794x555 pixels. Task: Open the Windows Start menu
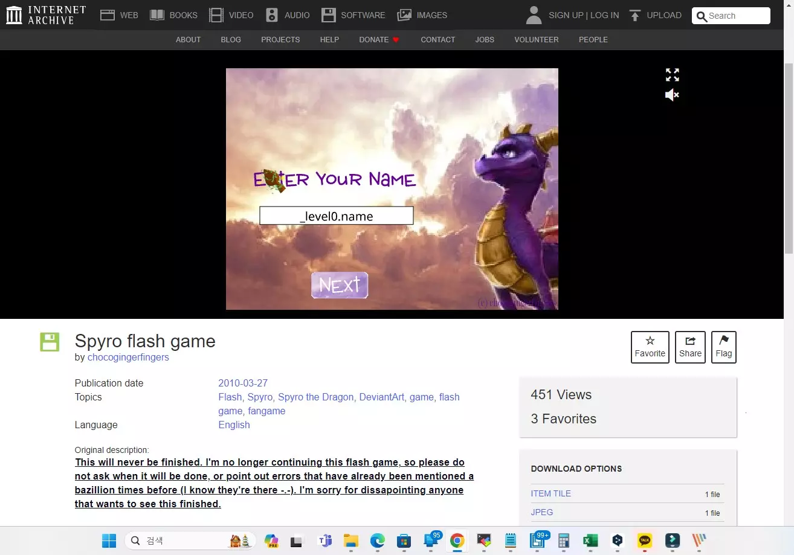[x=109, y=541]
